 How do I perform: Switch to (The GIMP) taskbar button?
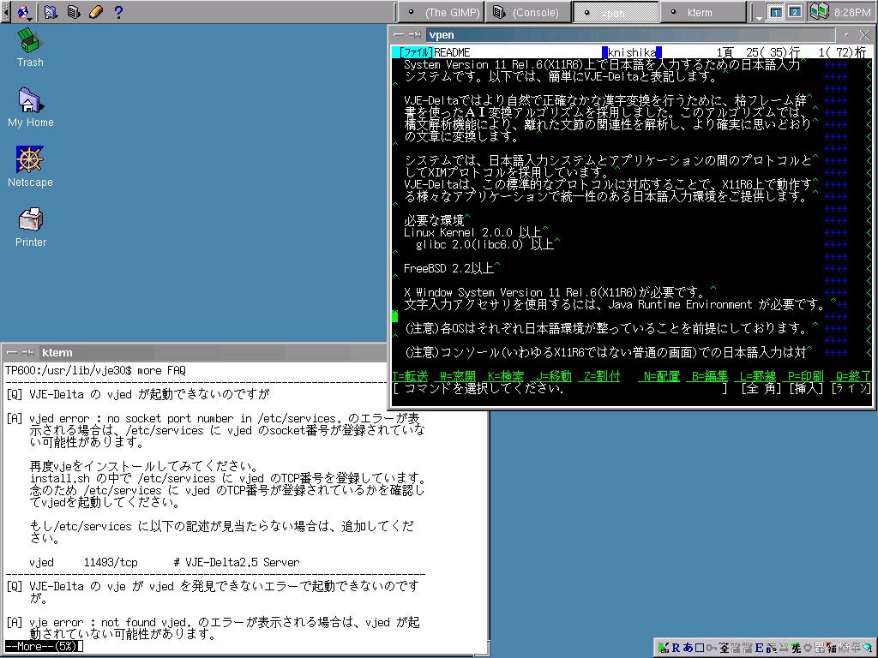click(x=441, y=12)
